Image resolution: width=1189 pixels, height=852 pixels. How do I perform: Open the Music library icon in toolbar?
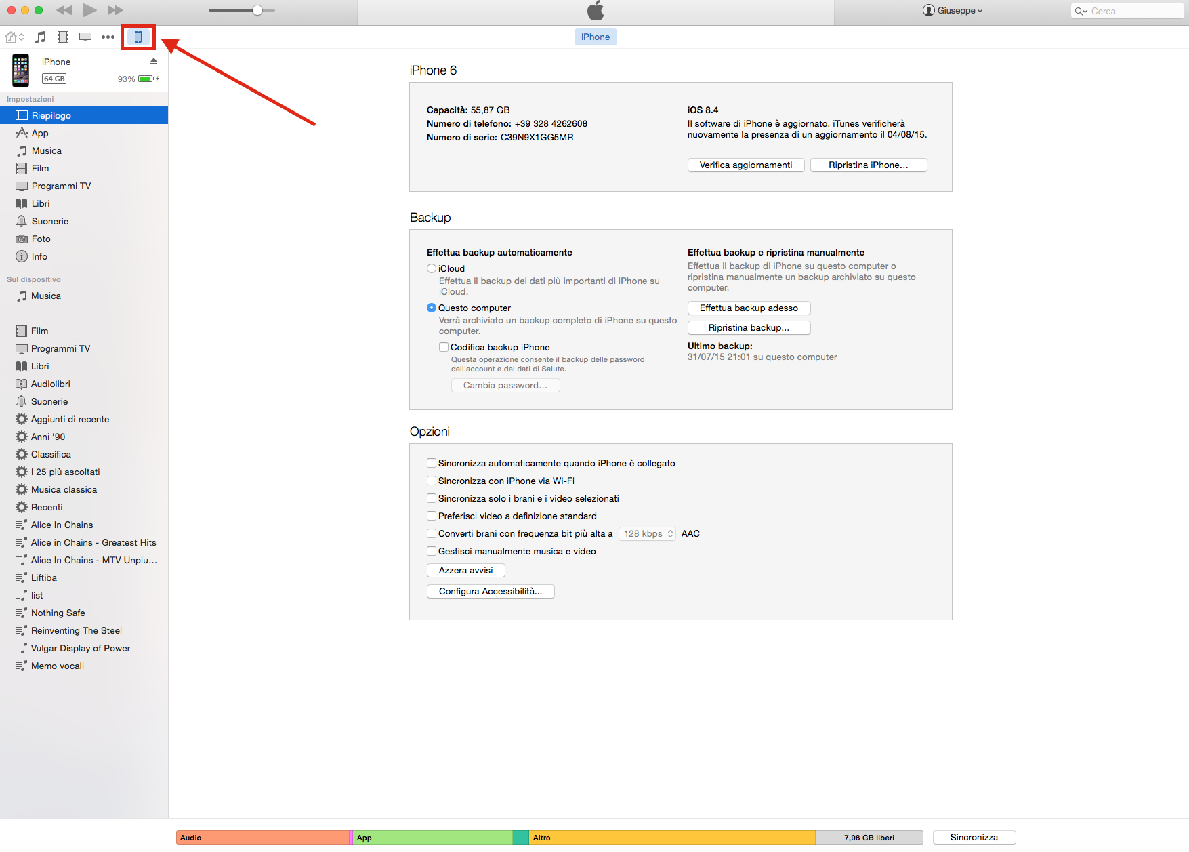(41, 37)
